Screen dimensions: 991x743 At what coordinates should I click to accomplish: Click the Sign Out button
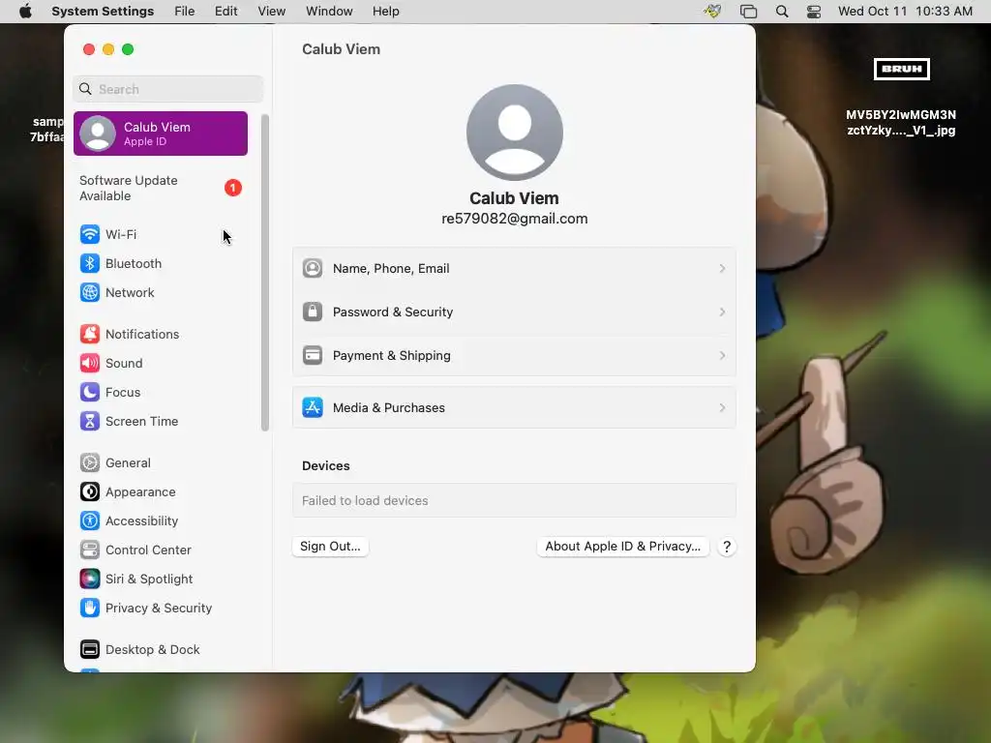331,547
